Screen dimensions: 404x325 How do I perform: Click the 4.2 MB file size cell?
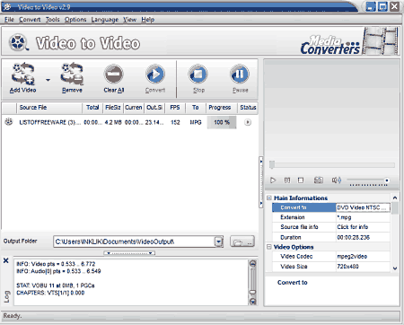pyautogui.click(x=113, y=122)
